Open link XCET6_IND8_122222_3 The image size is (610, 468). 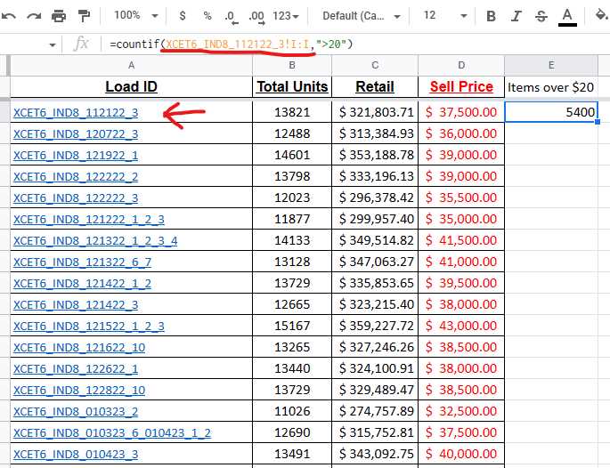[76, 198]
